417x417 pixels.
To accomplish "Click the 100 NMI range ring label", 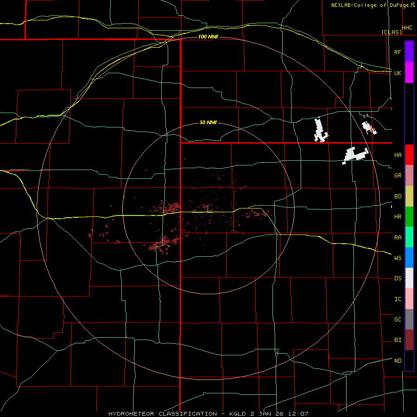I will 208,37.
